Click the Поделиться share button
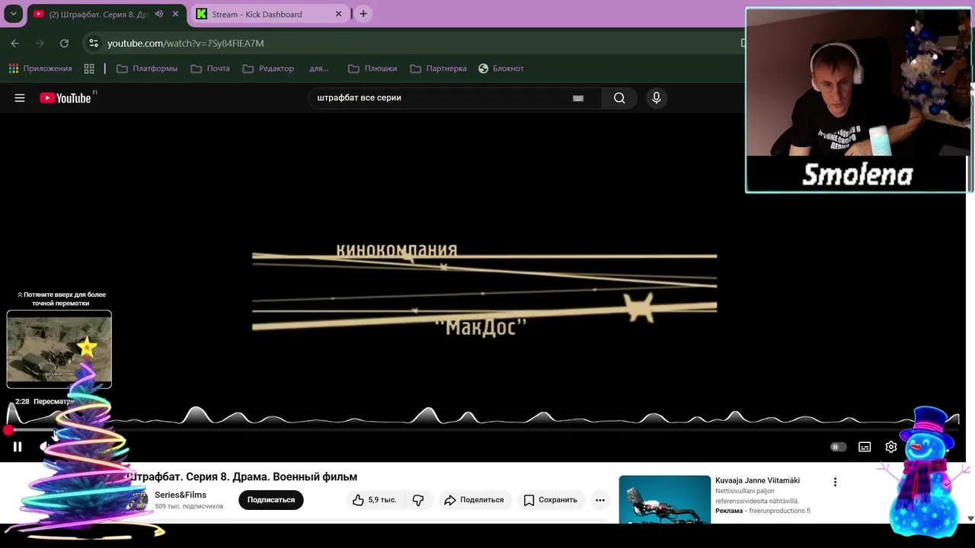Viewport: 975px width, 548px height. coord(474,500)
